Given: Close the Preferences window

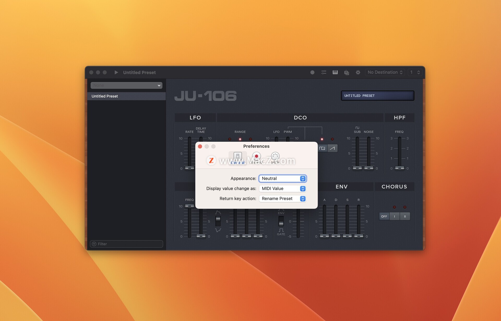Looking at the screenshot, I should click(x=200, y=146).
